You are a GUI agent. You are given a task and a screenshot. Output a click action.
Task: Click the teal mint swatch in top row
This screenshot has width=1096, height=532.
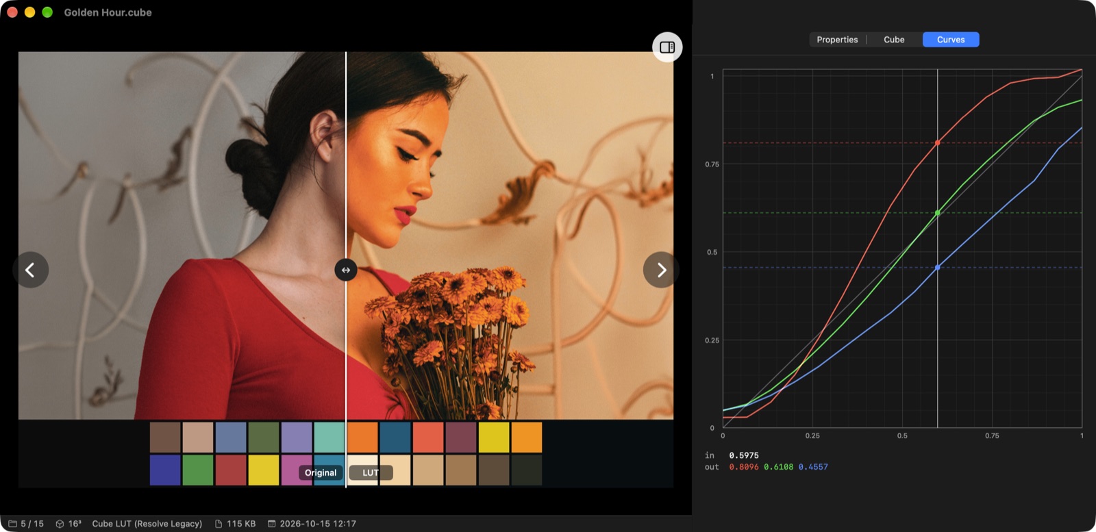tap(329, 438)
